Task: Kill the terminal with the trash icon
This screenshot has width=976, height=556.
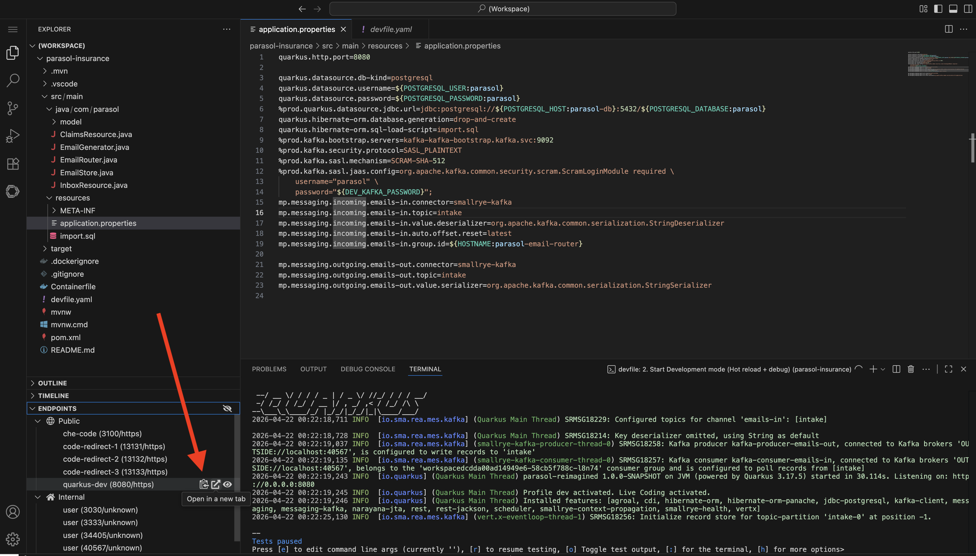Action: (x=911, y=369)
